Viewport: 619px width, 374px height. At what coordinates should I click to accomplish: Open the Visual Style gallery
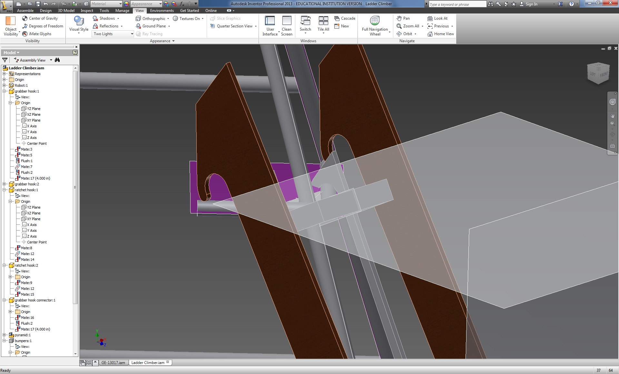pyautogui.click(x=79, y=25)
